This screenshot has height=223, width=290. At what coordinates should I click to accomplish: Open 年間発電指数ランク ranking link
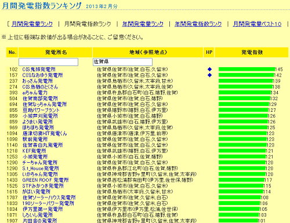[x=198, y=24]
